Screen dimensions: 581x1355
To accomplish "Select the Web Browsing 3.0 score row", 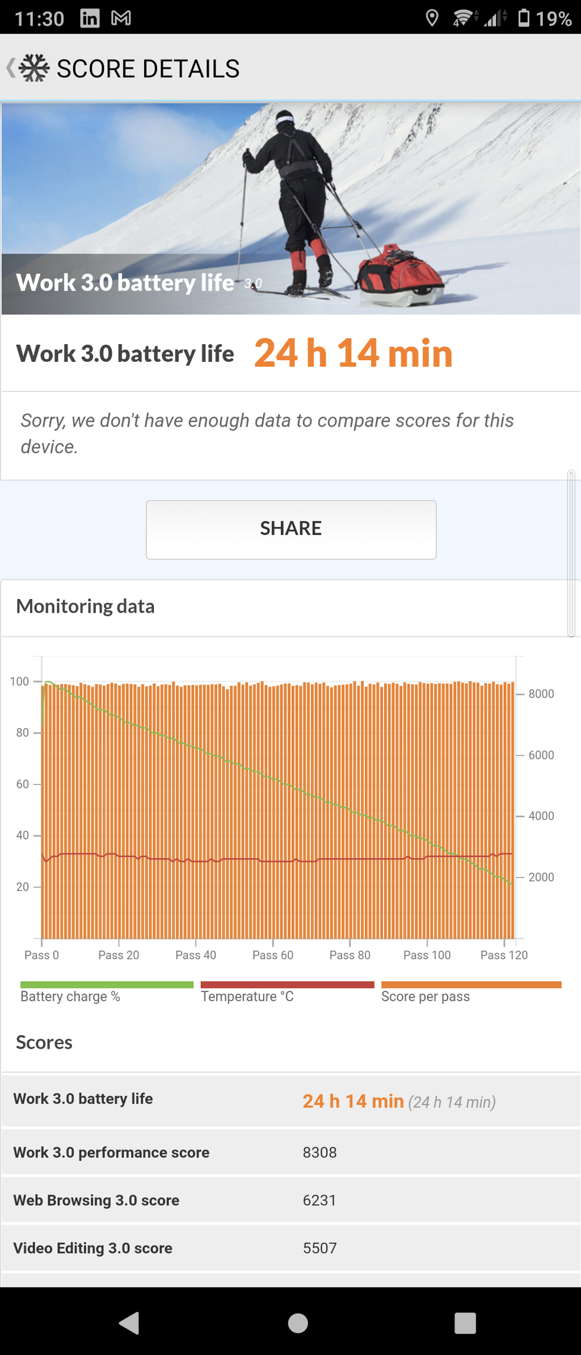I will tap(290, 1200).
